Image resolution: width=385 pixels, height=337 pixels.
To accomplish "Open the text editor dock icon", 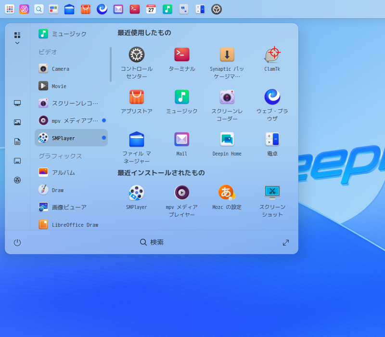I will 184,9.
